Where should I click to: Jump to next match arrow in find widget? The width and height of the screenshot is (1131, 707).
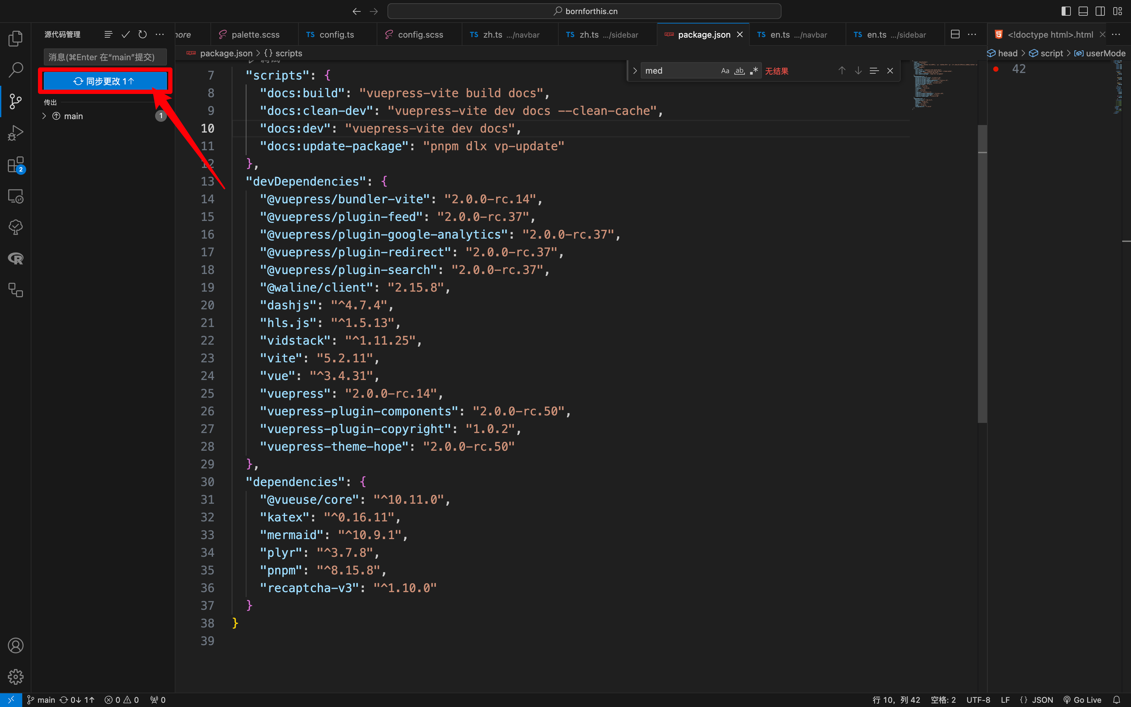858,71
